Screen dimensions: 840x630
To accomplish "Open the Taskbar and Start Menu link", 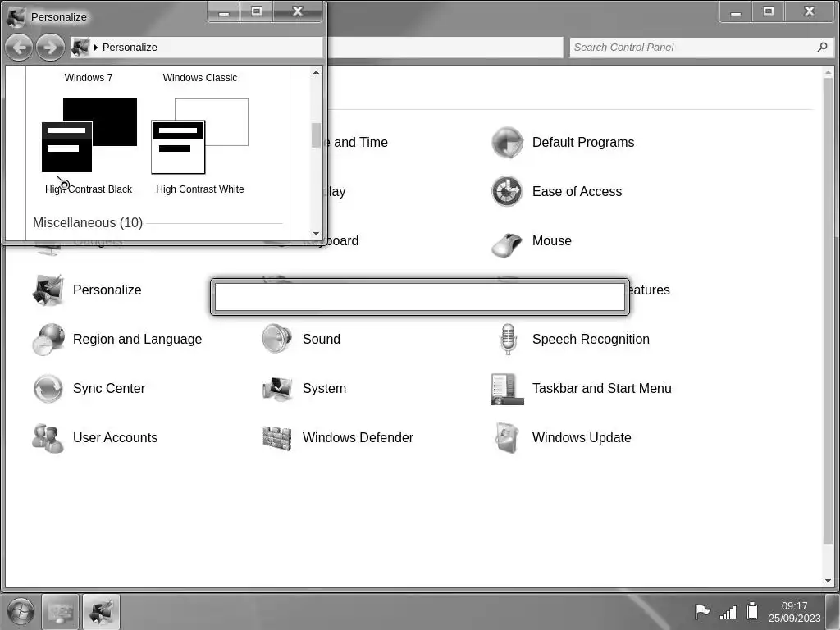I will click(601, 388).
